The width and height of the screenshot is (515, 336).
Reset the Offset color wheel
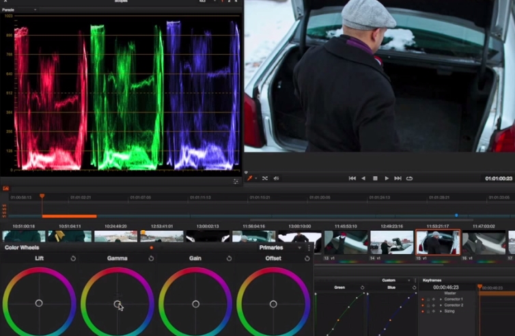pyautogui.click(x=307, y=258)
